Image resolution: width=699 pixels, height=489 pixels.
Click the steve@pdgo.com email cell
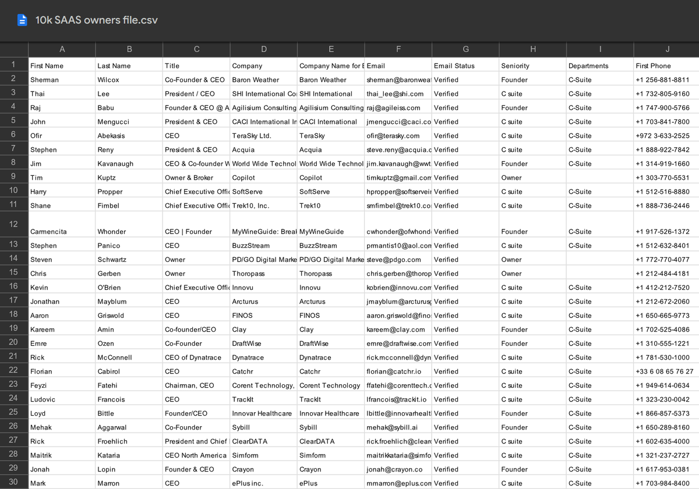pos(398,259)
